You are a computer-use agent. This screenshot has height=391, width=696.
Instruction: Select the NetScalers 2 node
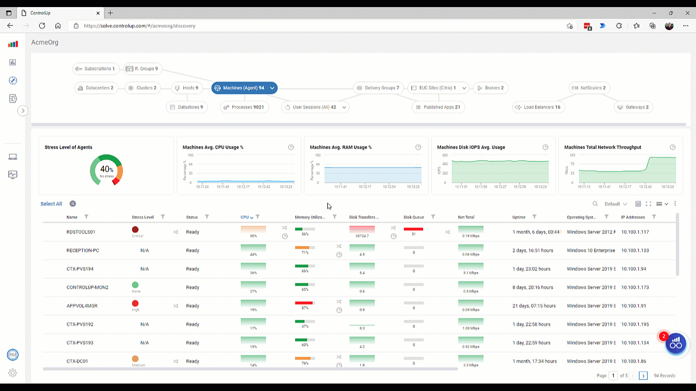589,87
